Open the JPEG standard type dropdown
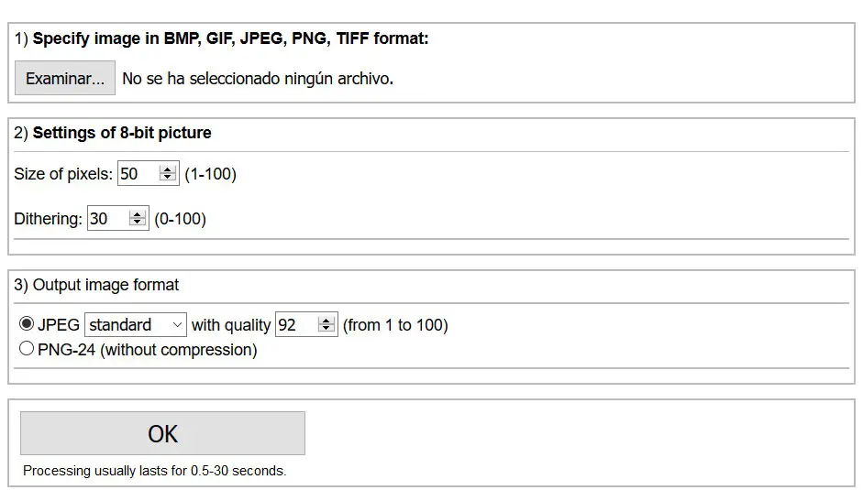 point(136,325)
